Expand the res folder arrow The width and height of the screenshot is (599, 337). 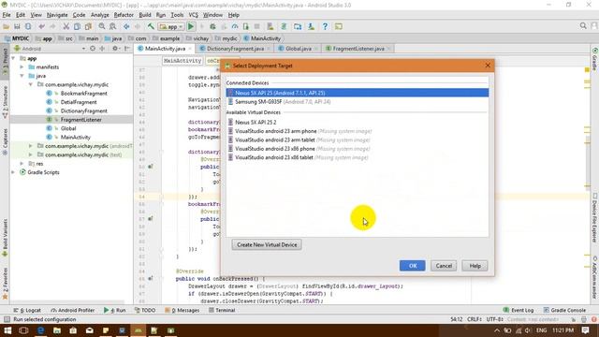click(x=22, y=164)
